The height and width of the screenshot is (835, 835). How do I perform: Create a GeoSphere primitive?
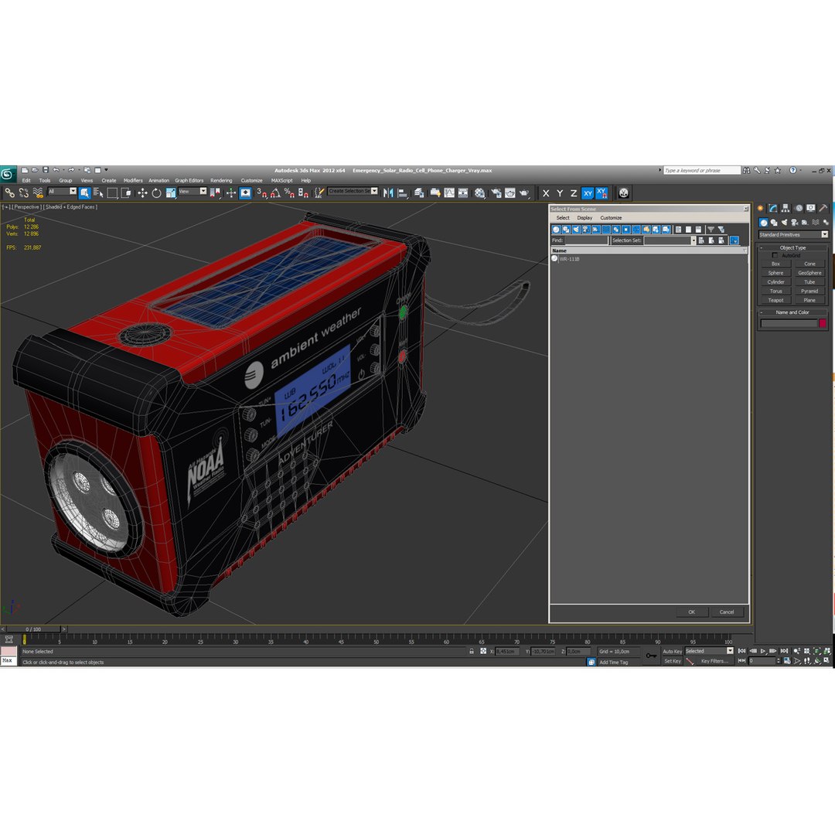(809, 273)
